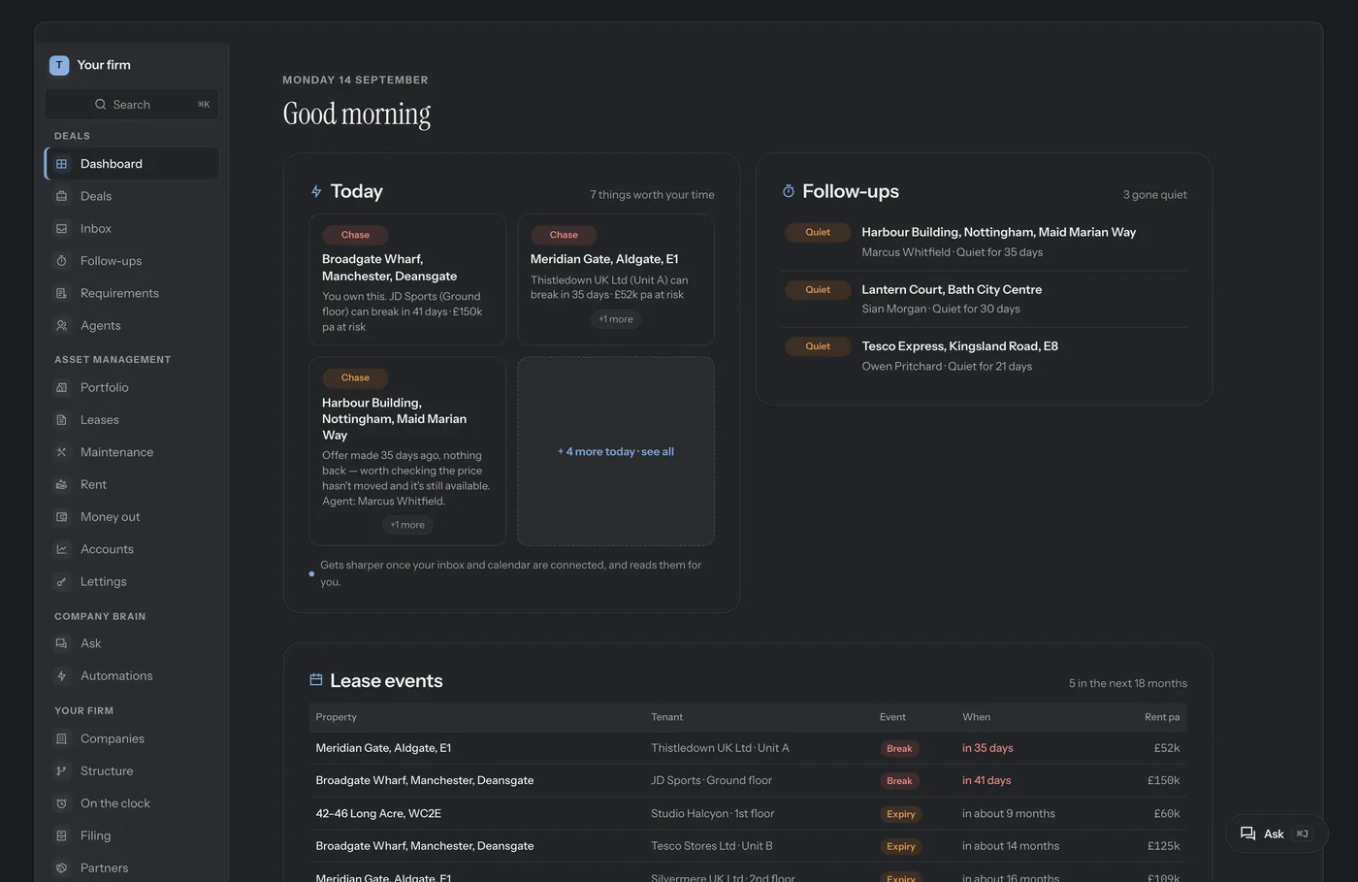This screenshot has height=882, width=1358.
Task: Click the On the clock icon
Action: coord(61,803)
